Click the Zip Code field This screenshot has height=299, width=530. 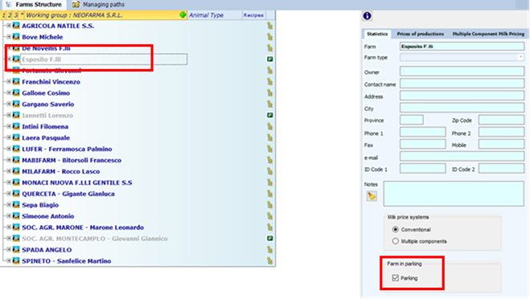pyautogui.click(x=502, y=120)
